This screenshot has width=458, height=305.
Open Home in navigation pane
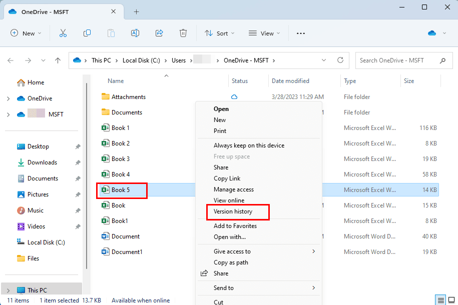coord(31,82)
